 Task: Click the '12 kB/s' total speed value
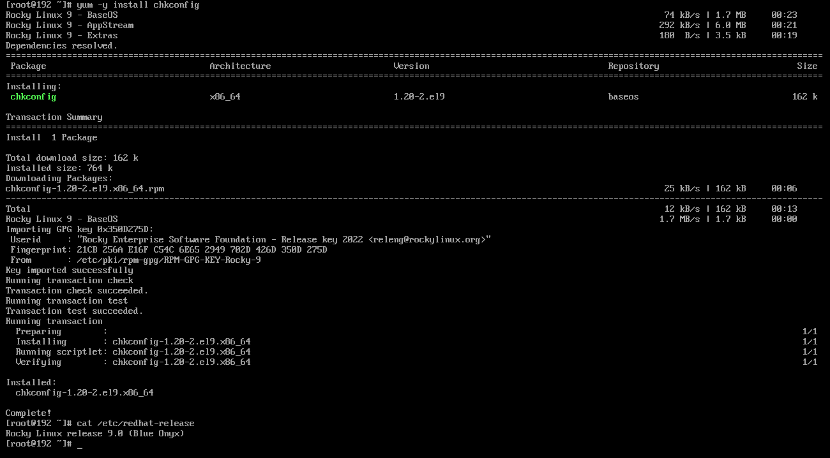point(682,209)
